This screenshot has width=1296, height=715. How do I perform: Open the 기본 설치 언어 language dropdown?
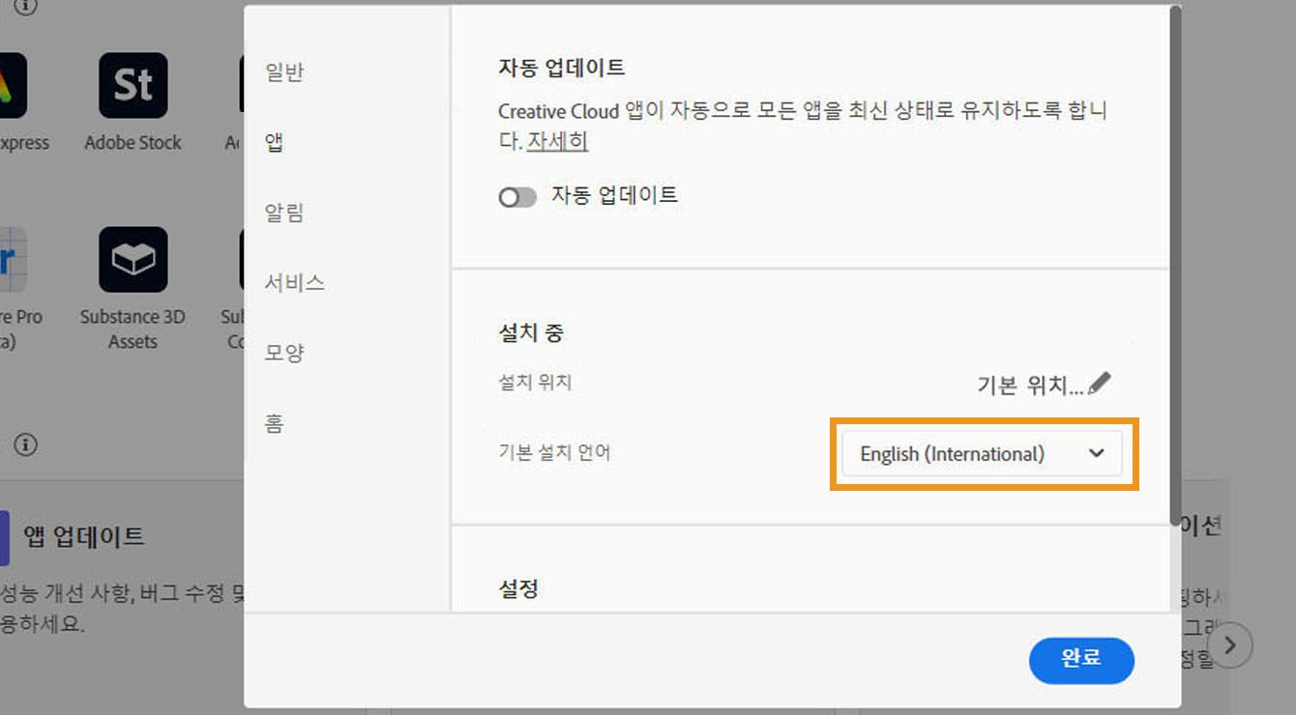[x=982, y=453]
